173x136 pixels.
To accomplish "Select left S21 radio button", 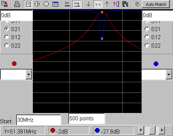I will [x=7, y=29].
